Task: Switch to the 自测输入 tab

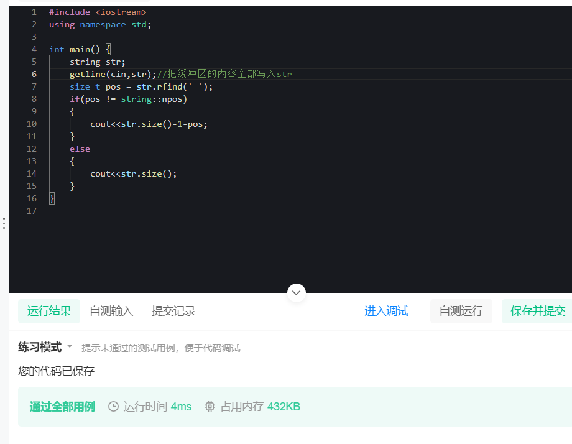Action: coord(111,311)
